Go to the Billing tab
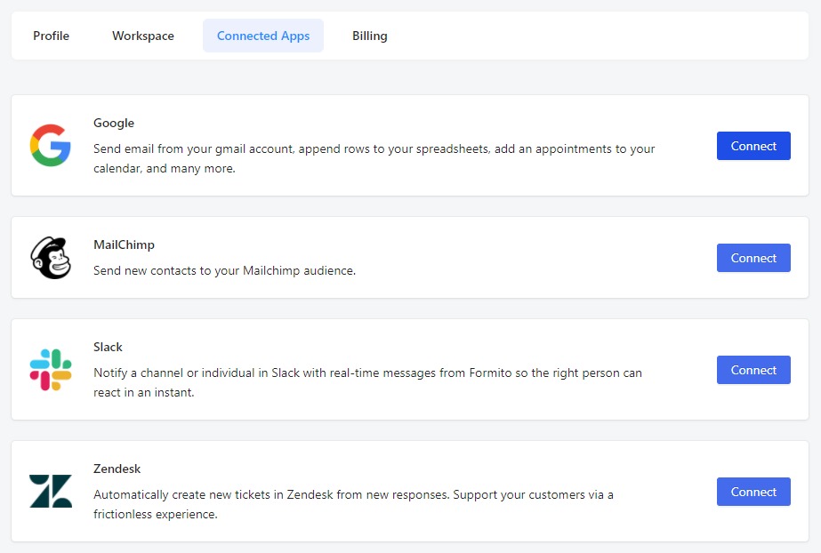 tap(369, 36)
